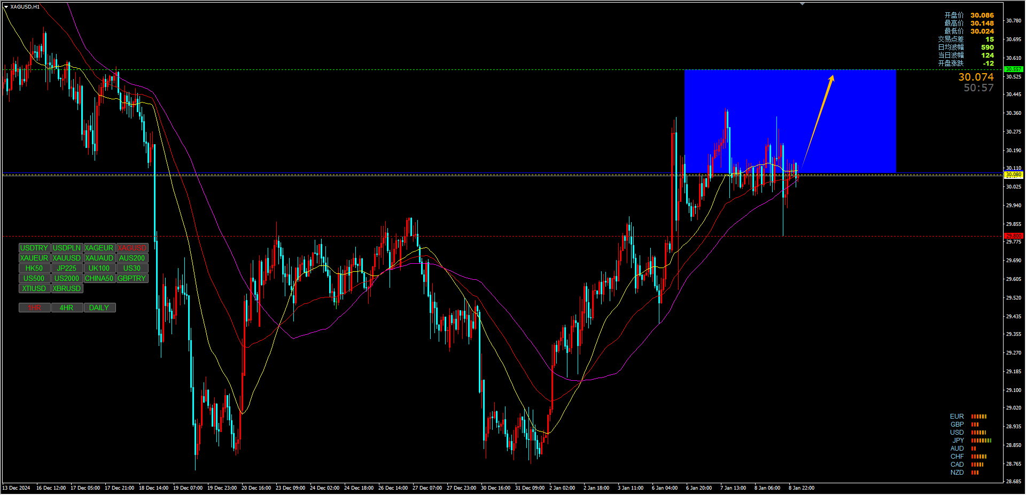
Task: Click the CAD strength meter label
Action: pyautogui.click(x=957, y=465)
